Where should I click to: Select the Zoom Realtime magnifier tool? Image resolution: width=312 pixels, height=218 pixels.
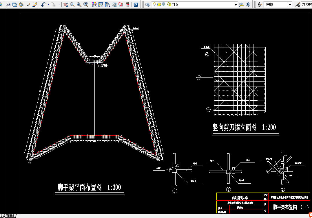[72, 5]
